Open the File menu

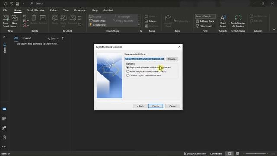pos(5,10)
